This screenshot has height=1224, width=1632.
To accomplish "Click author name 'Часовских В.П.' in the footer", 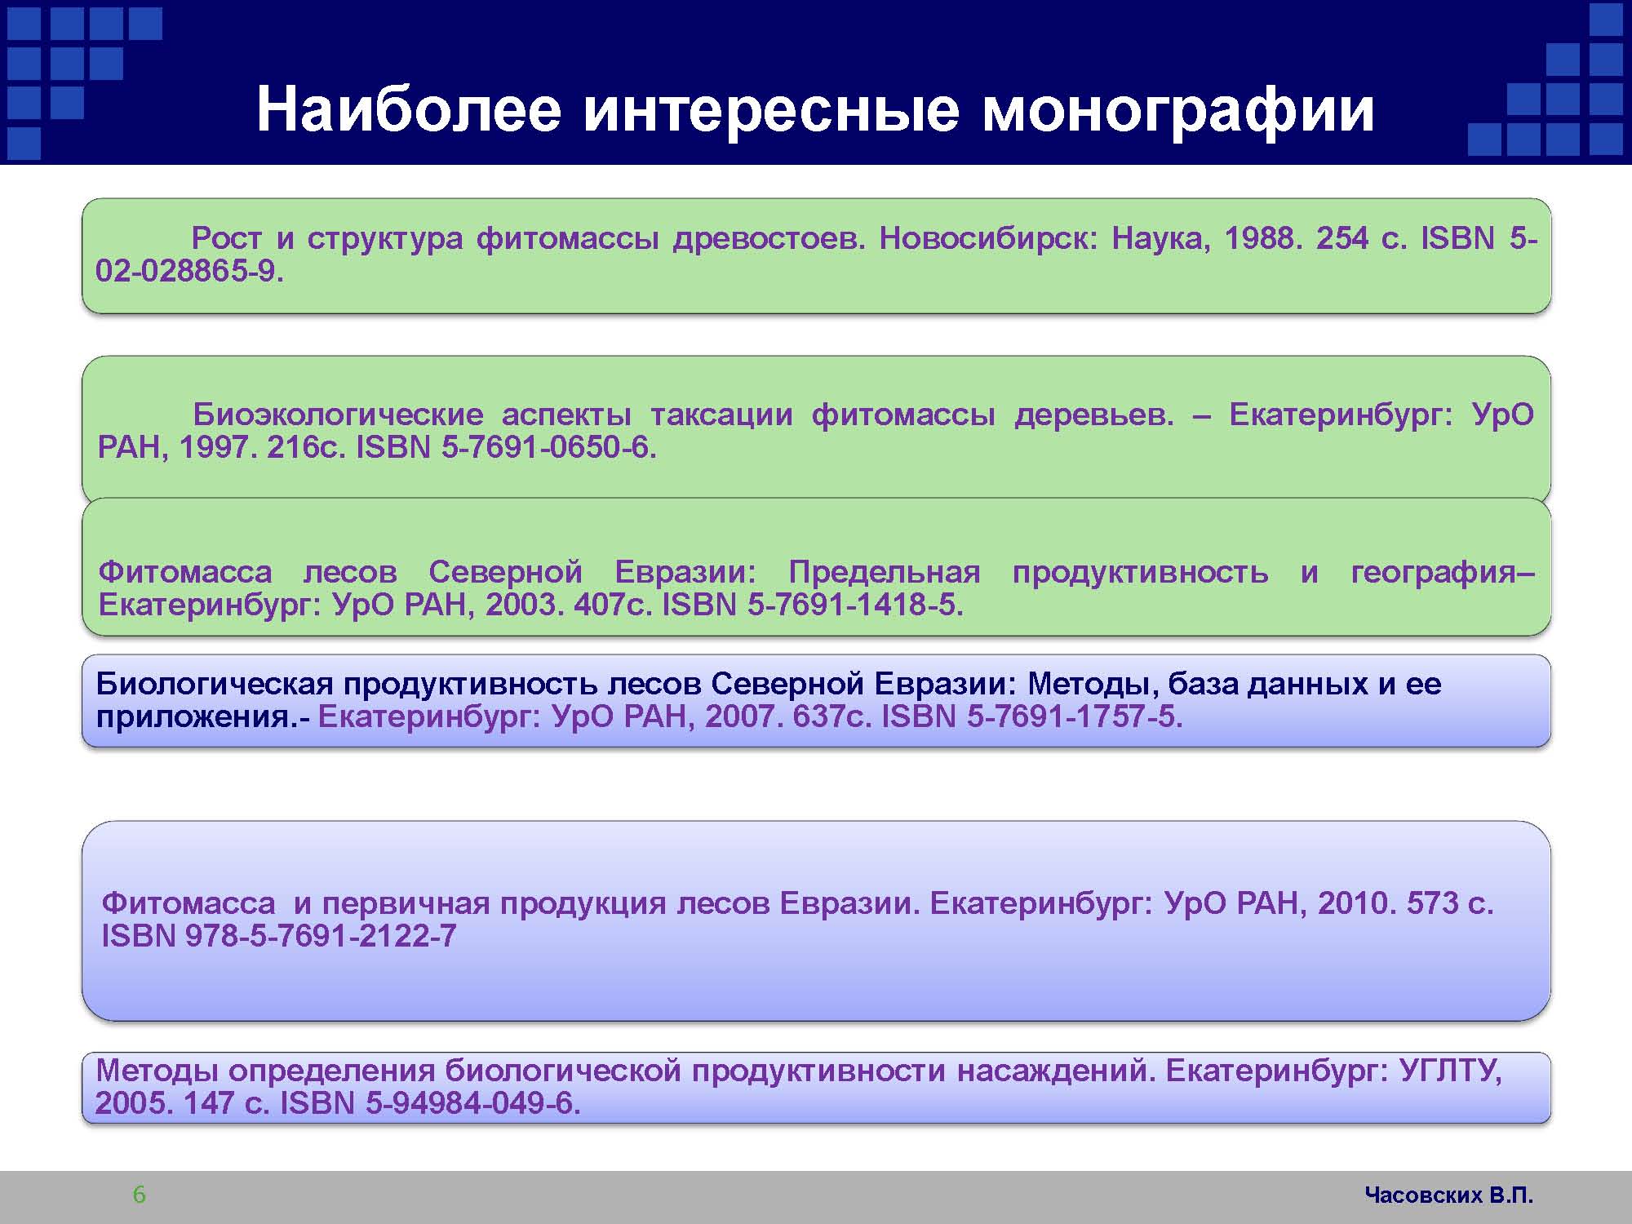I will pos(1449,1195).
